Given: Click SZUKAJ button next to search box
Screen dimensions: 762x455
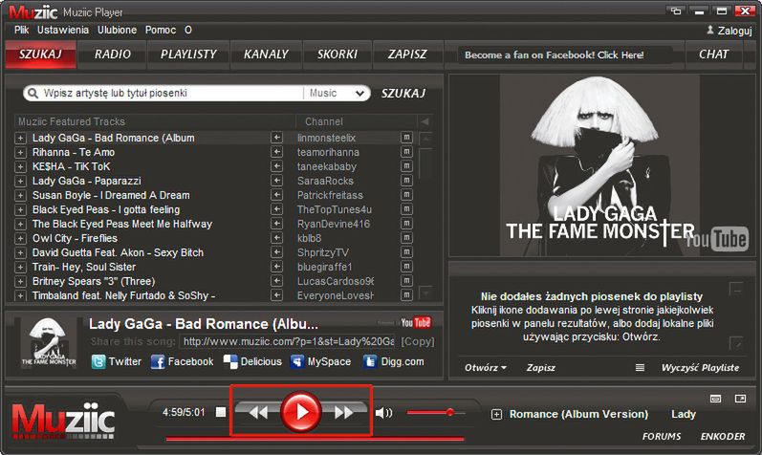Looking at the screenshot, I should point(403,94).
